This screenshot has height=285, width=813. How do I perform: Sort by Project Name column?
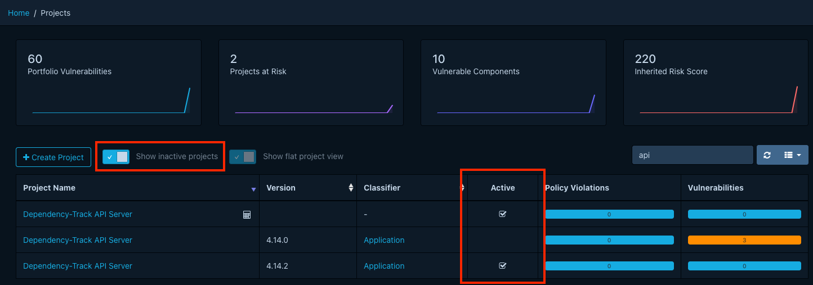click(x=137, y=188)
